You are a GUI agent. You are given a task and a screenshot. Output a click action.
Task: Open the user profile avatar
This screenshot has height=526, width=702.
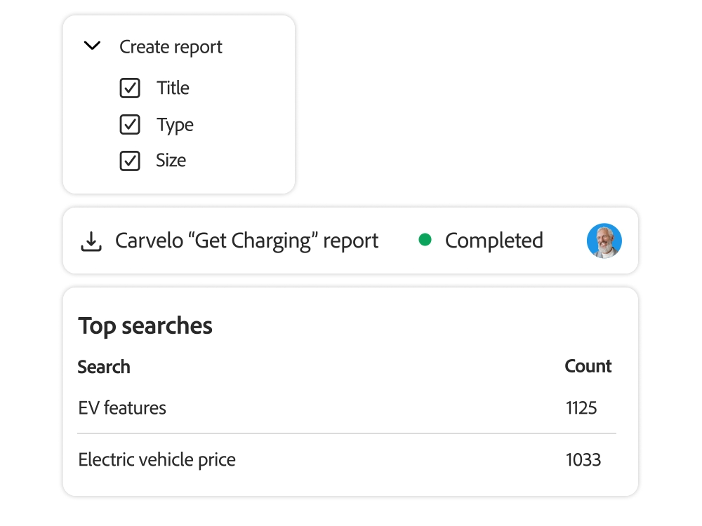[x=604, y=241]
